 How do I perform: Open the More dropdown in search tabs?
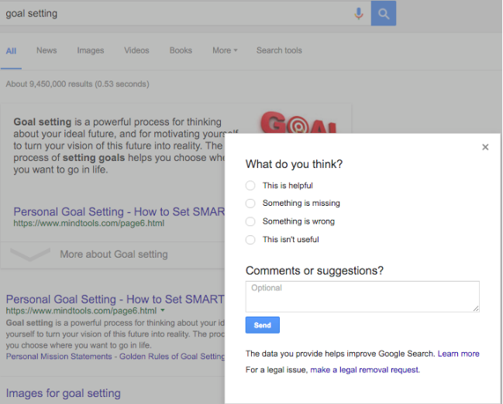point(225,50)
